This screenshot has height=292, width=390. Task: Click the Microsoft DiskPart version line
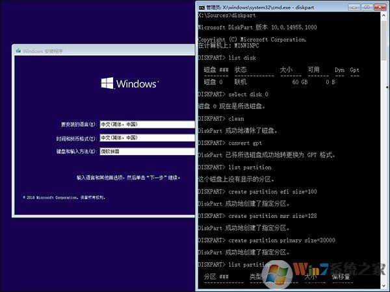pyautogui.click(x=257, y=27)
